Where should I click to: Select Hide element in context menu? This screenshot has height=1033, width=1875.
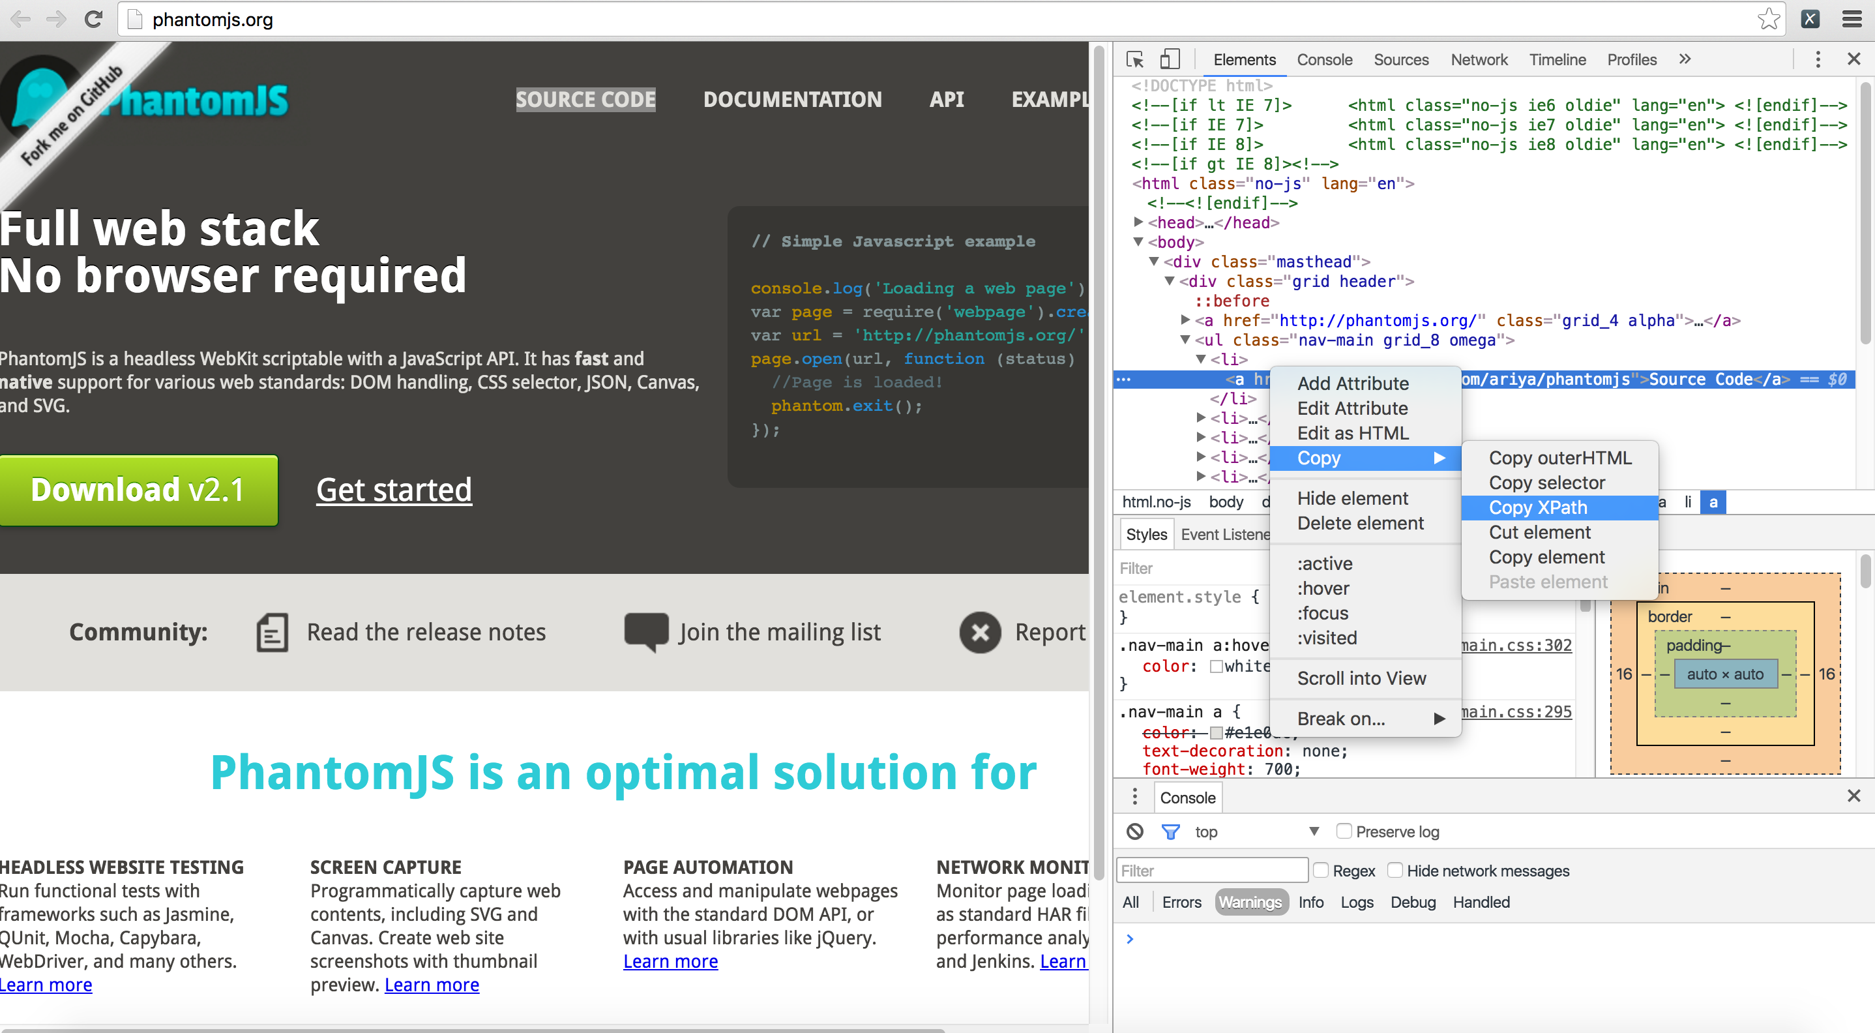pos(1365,498)
